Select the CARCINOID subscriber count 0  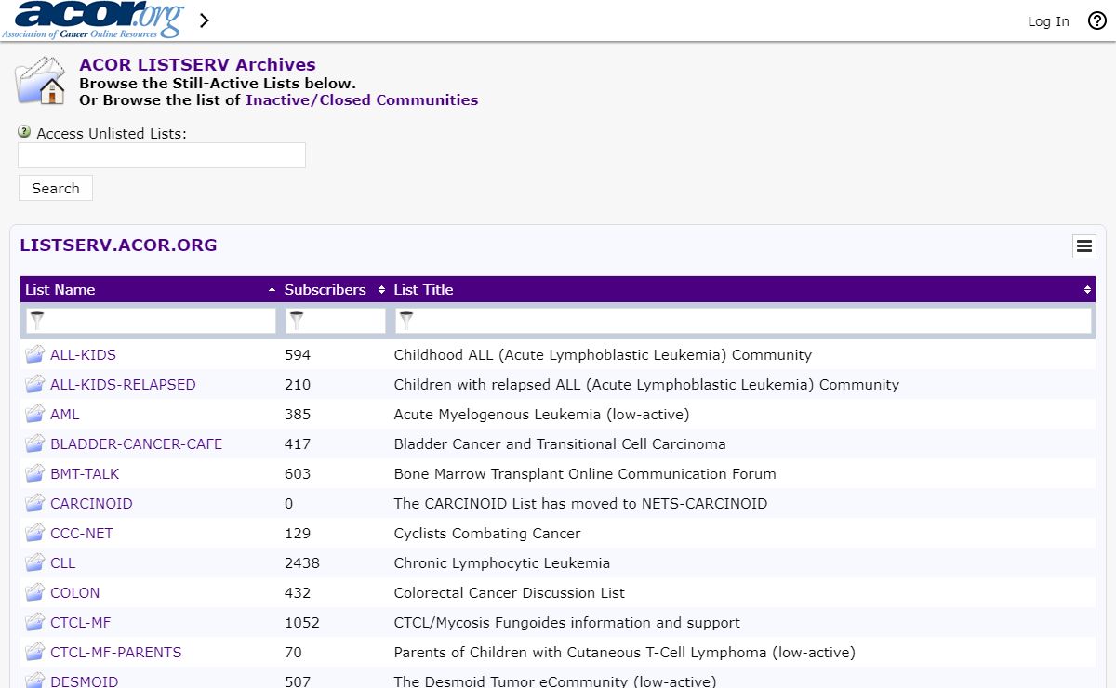[x=289, y=504]
